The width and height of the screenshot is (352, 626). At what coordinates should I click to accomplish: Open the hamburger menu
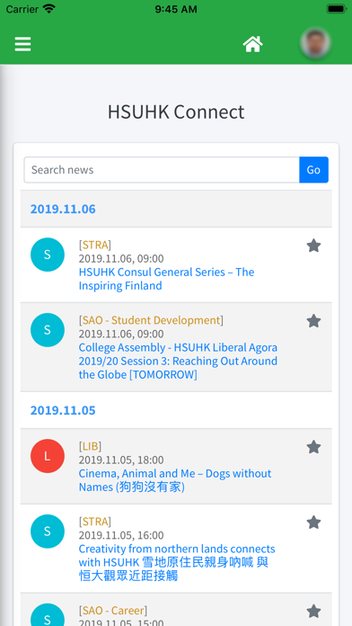22,44
